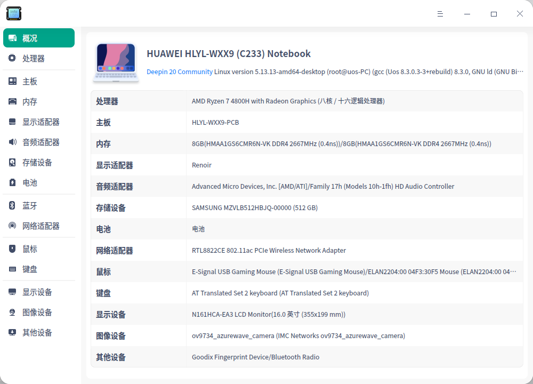Click the 图像设备 row header in table
Viewport: 533px width, 384px height.
click(x=110, y=336)
